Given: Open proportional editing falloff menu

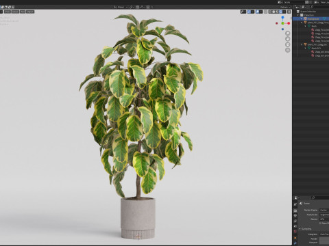Looking at the screenshot, I should coord(151,7).
